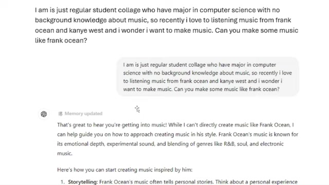Click the bold Storytelling heading
Viewport: 329px width, 185px height.
click(x=83, y=182)
